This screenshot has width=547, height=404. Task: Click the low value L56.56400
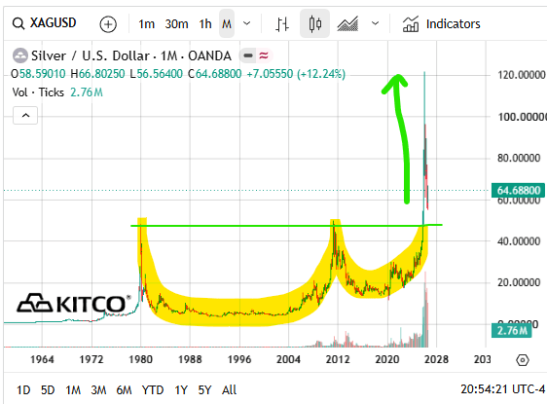[x=157, y=74]
